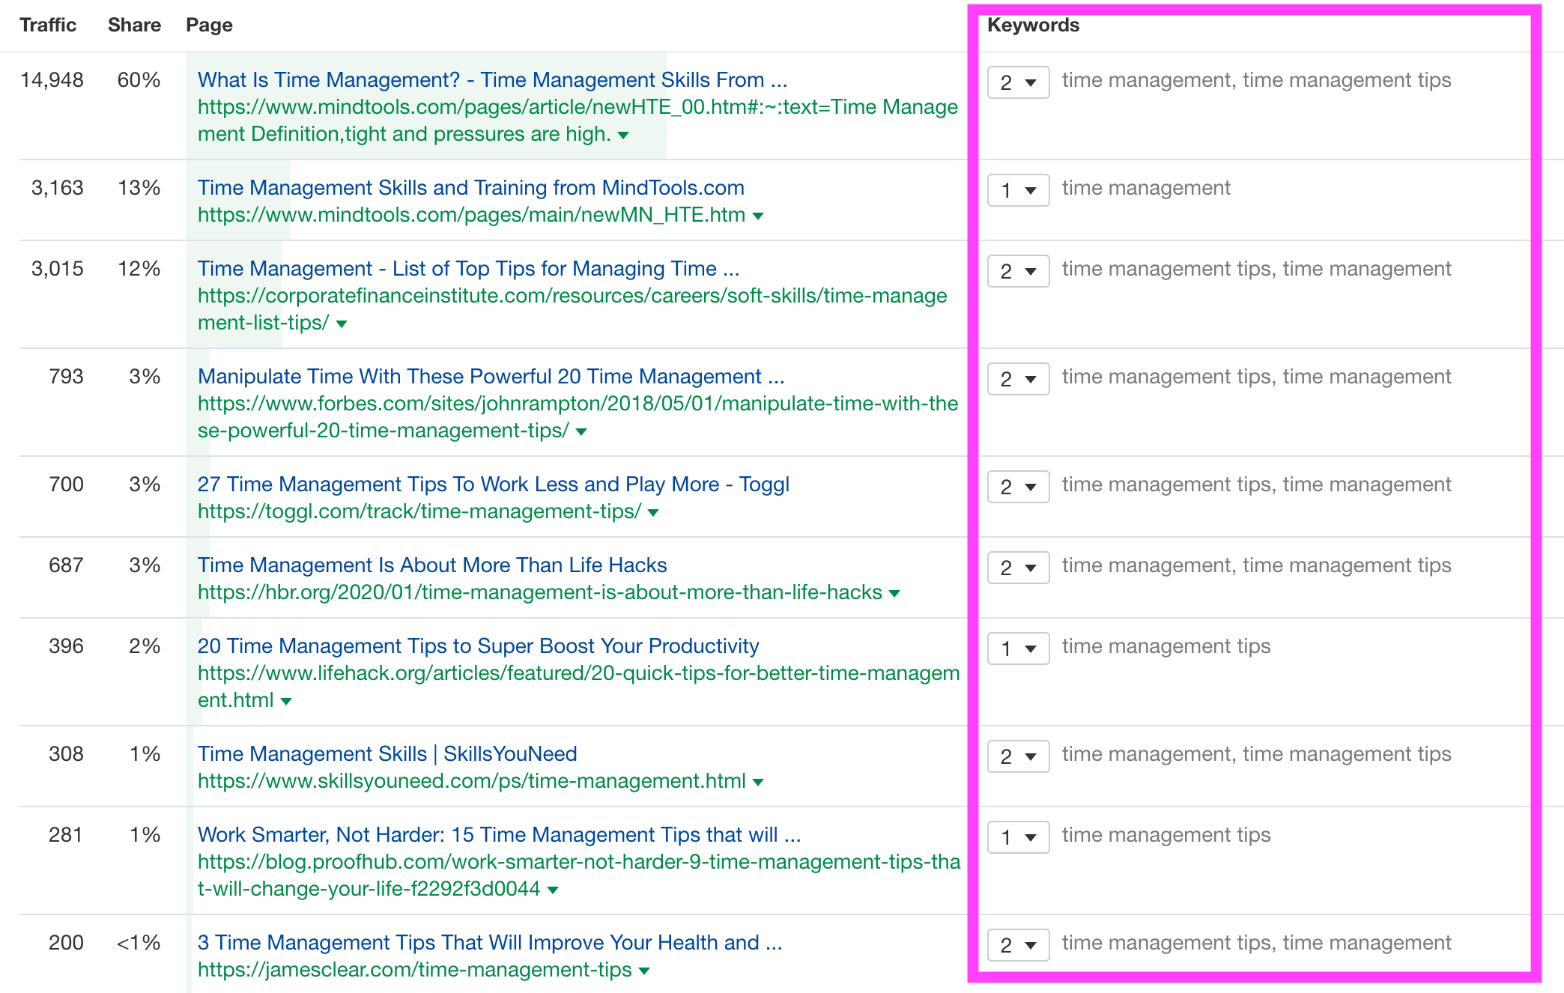Open 'Time Management Skills and Training from MindTools.com'
Image resolution: width=1564 pixels, height=993 pixels.
(470, 188)
